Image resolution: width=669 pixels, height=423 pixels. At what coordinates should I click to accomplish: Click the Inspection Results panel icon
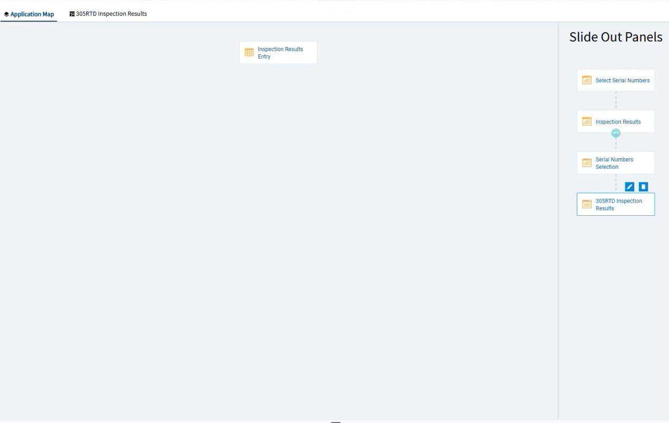coord(587,121)
